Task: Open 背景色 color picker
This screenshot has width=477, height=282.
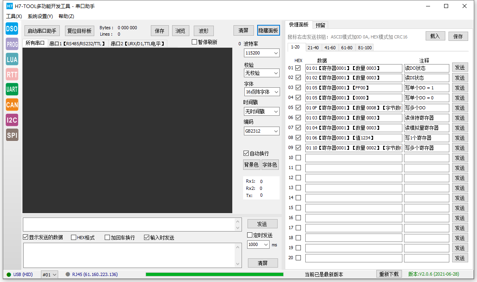Action: tap(252, 164)
